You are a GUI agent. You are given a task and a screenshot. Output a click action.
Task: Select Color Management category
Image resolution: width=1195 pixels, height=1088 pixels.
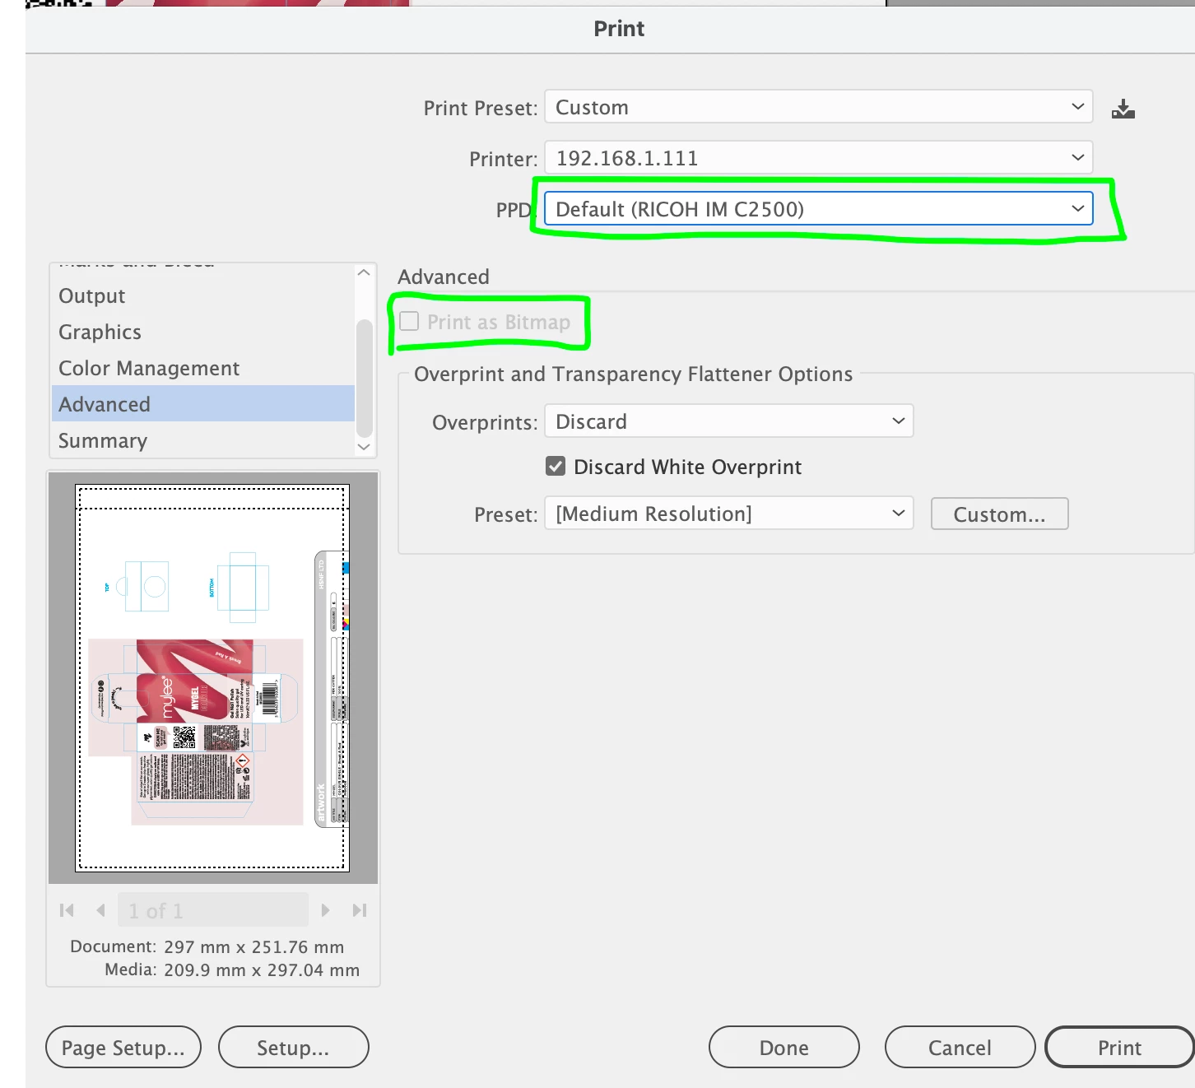point(203,368)
